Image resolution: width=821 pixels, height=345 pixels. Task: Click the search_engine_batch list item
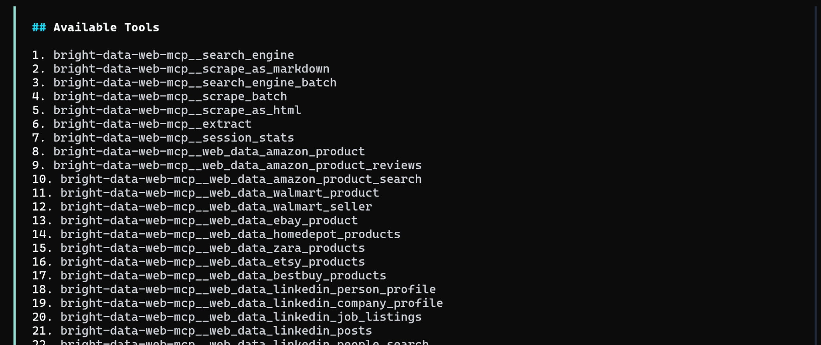pyautogui.click(x=194, y=83)
